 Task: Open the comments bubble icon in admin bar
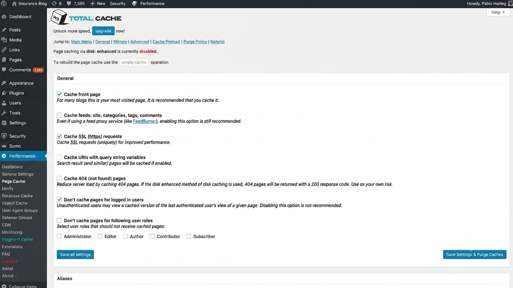pos(69,3)
